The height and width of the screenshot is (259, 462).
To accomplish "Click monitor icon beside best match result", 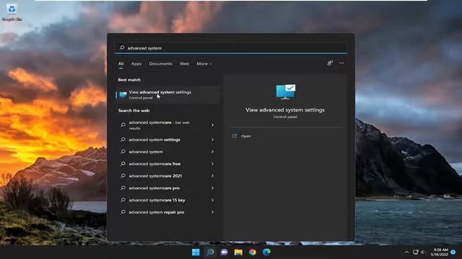I will (123, 95).
